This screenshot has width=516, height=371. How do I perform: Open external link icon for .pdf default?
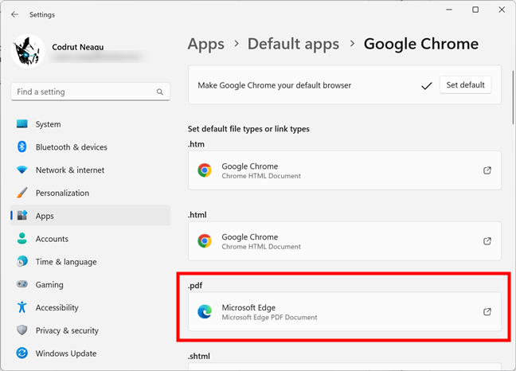(487, 312)
